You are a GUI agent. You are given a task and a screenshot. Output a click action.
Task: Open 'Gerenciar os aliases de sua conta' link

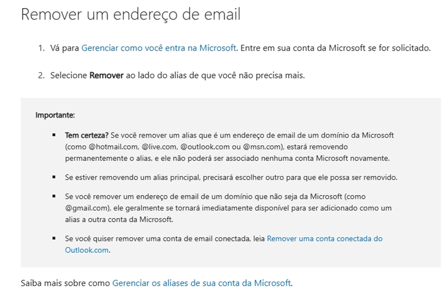[202, 283]
